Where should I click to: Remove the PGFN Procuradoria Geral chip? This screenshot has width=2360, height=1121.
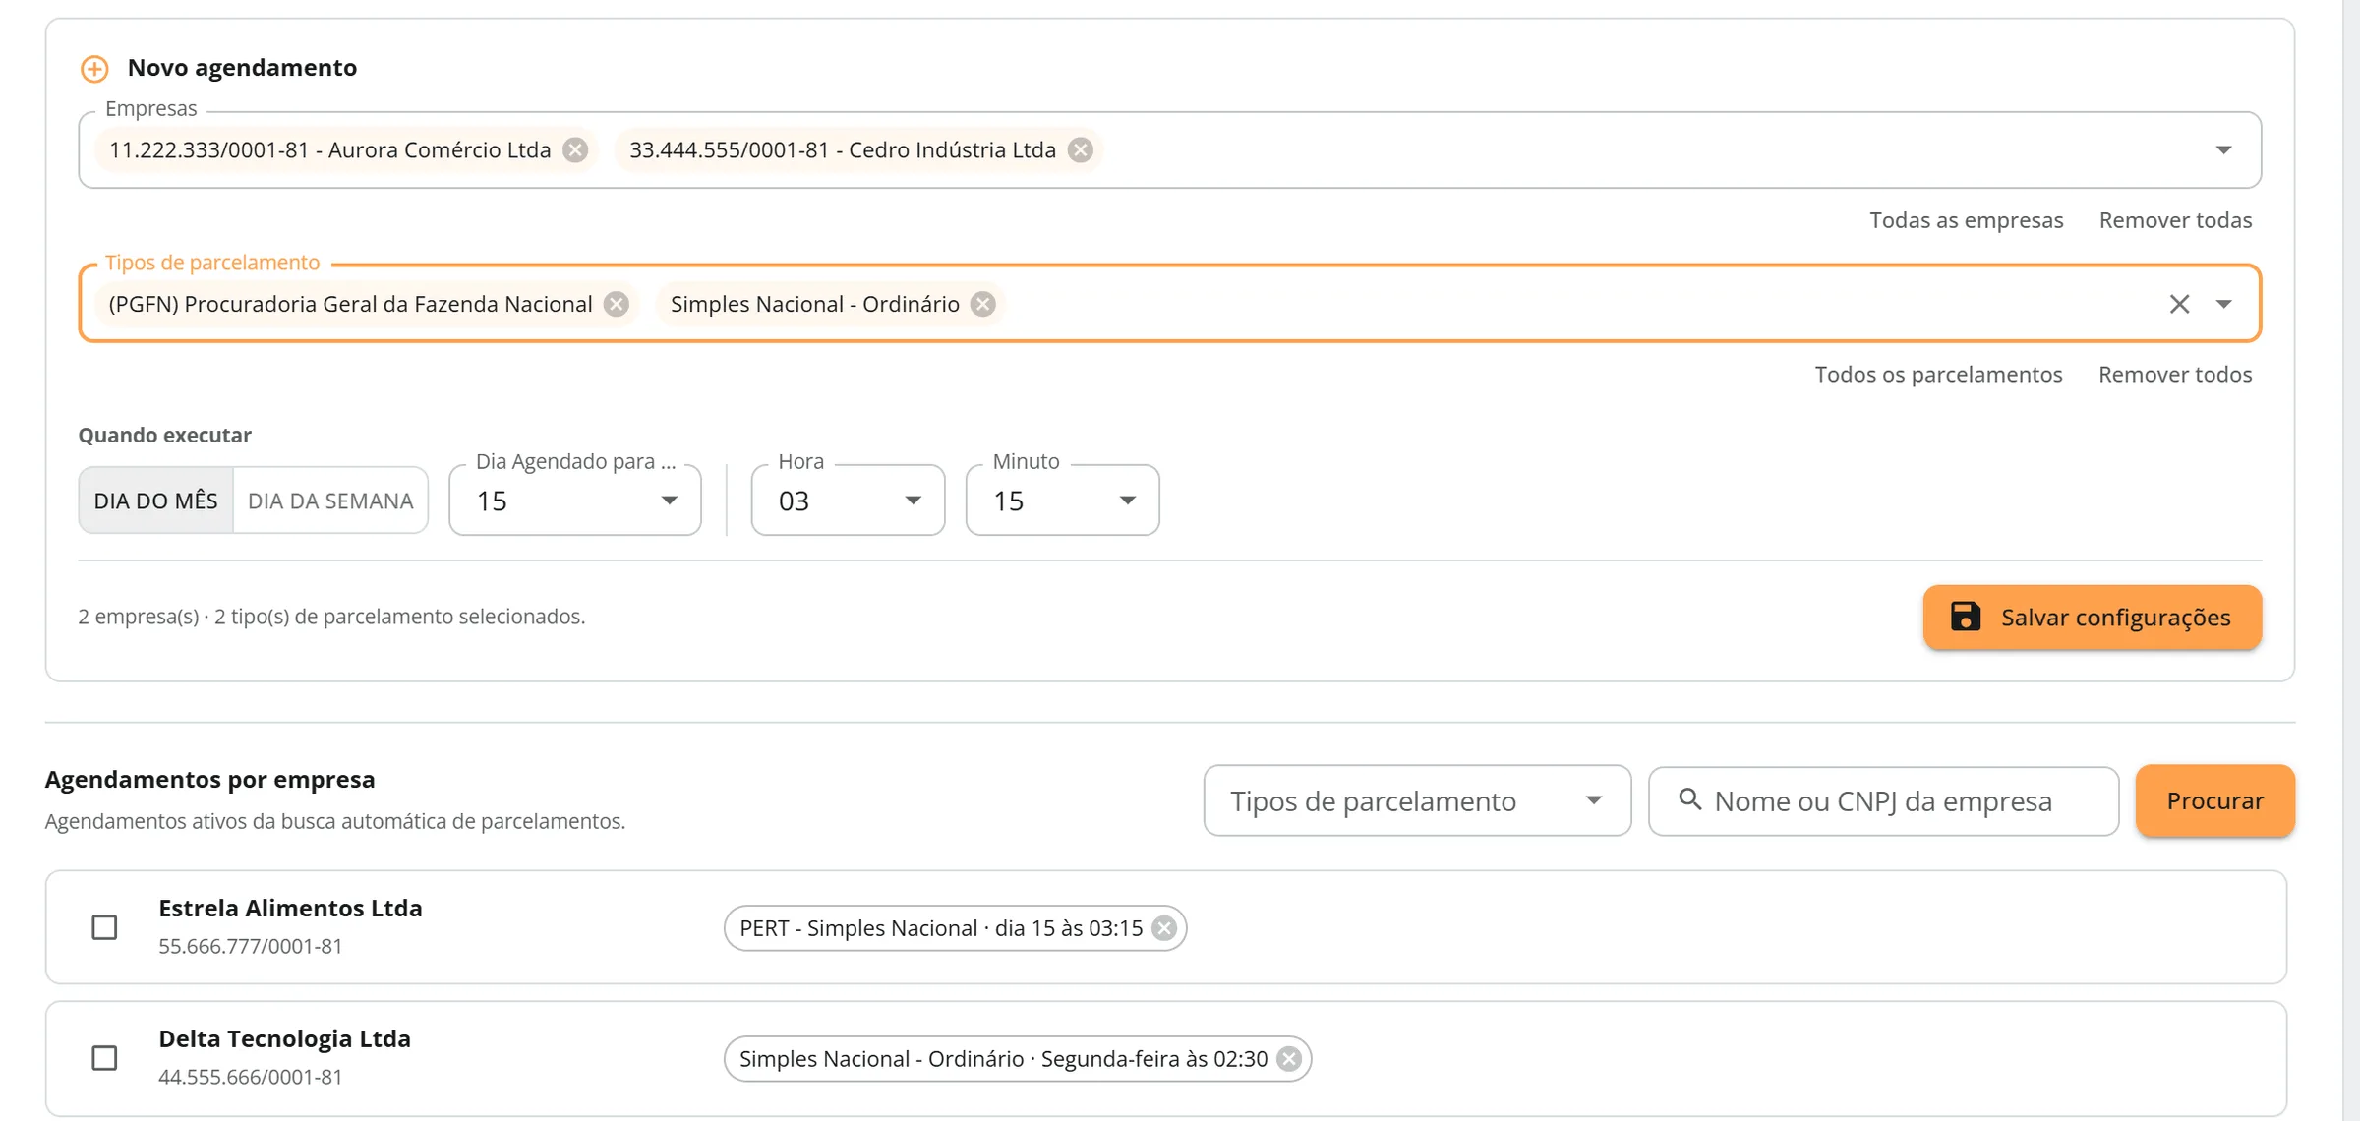617,305
